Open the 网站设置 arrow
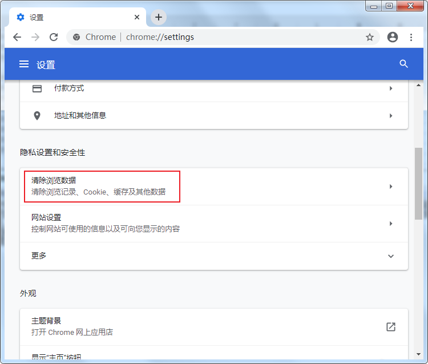The width and height of the screenshot is (428, 364). [391, 224]
